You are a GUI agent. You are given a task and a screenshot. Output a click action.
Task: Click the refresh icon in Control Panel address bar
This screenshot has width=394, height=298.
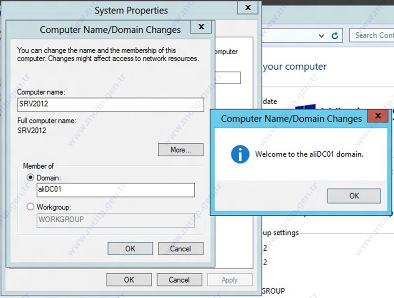(335, 36)
